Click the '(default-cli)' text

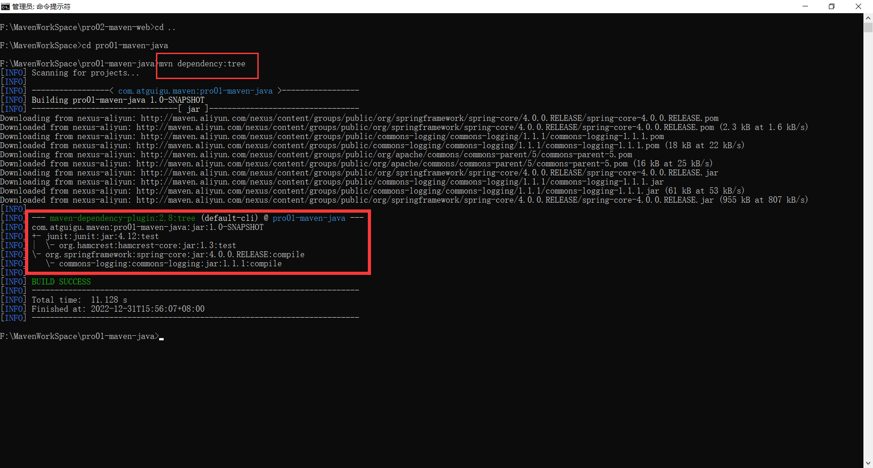230,218
